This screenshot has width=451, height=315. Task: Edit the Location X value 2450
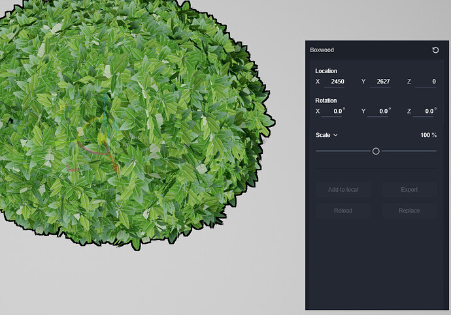pos(334,82)
